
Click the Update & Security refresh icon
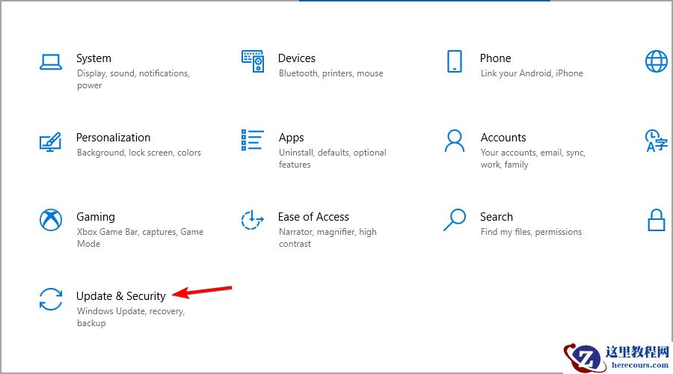point(51,299)
